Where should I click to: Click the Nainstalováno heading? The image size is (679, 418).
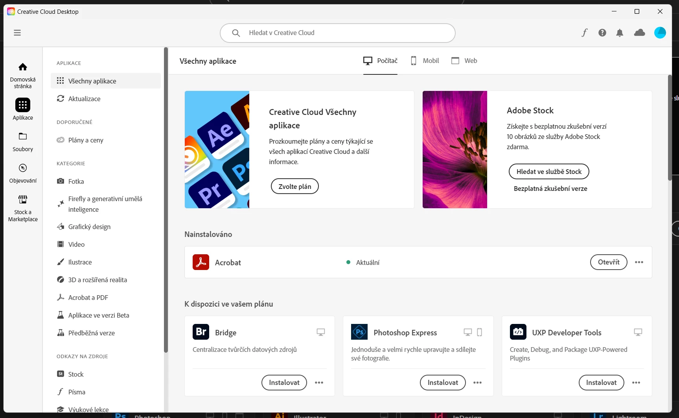click(208, 234)
